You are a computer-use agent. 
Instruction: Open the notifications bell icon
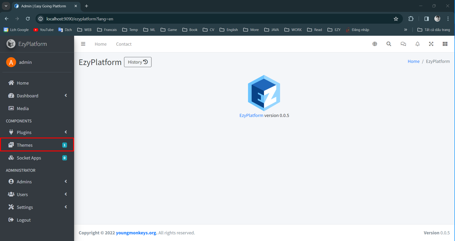pos(417,44)
